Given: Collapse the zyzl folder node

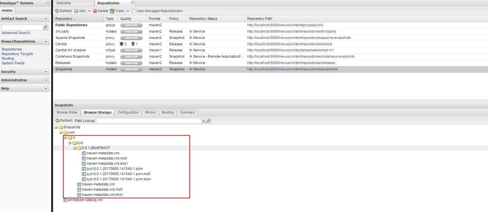Looking at the screenshot, I should pos(70,143).
